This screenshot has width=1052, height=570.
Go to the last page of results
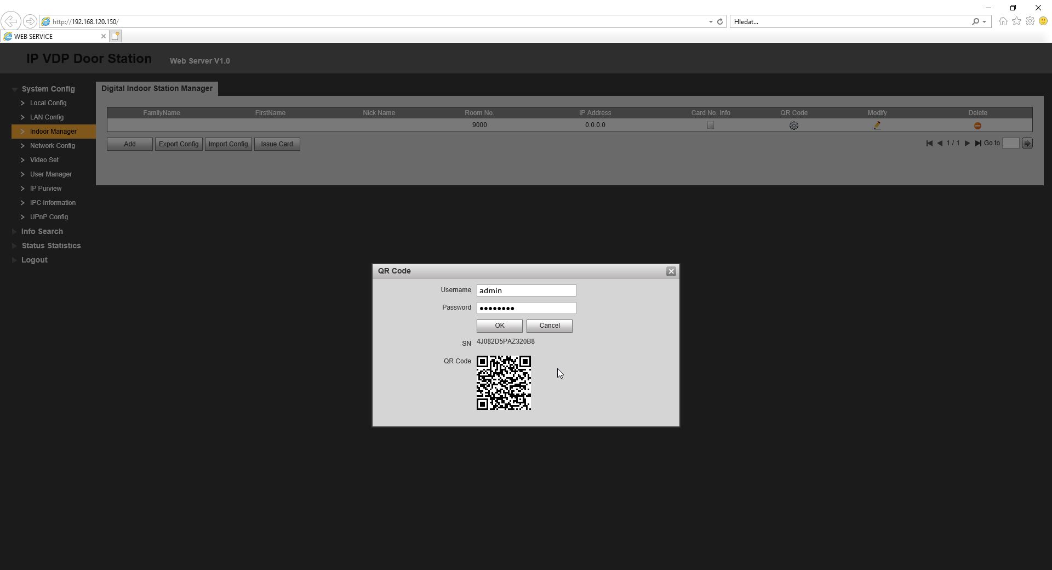(977, 144)
